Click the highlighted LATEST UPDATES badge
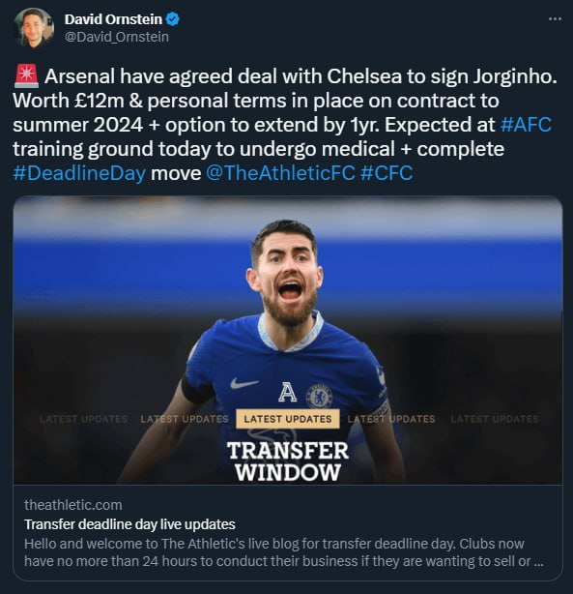Image resolution: width=573 pixels, height=594 pixels. [288, 419]
